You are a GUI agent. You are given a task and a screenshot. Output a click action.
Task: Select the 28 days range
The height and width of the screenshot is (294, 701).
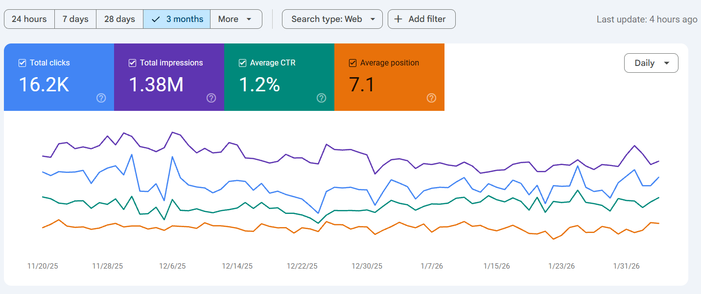[119, 19]
